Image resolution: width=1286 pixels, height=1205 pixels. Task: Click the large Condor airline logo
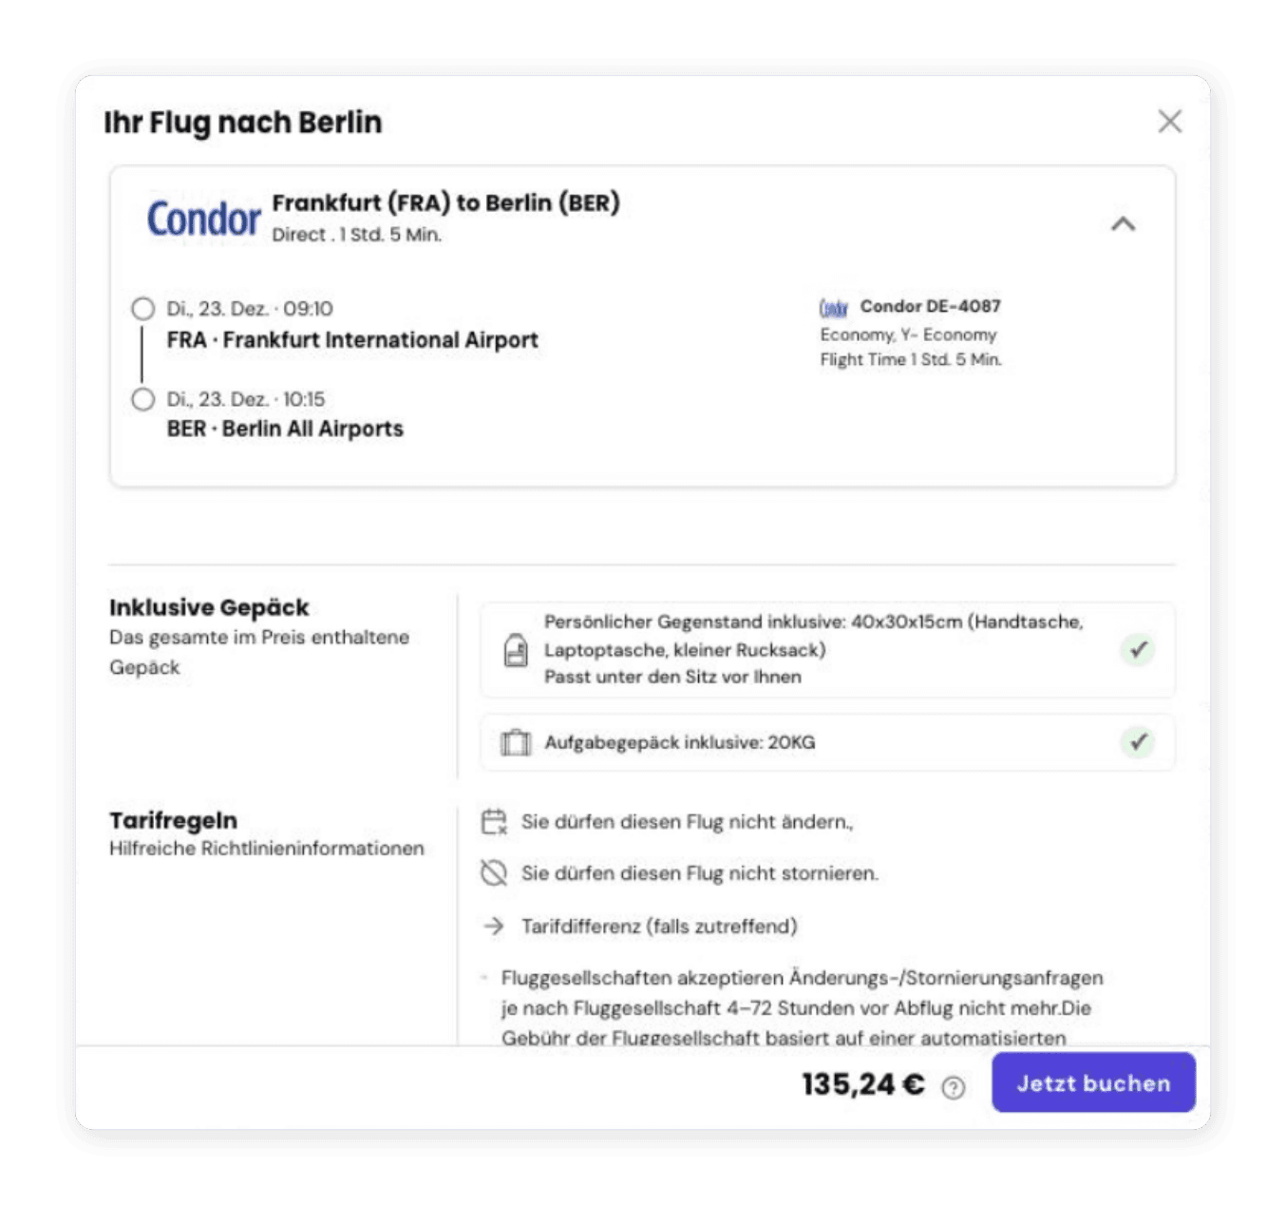pos(203,219)
